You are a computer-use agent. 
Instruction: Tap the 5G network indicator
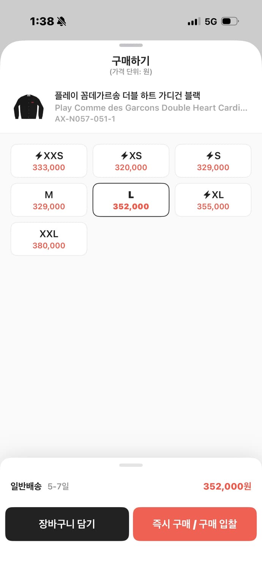pos(211,21)
